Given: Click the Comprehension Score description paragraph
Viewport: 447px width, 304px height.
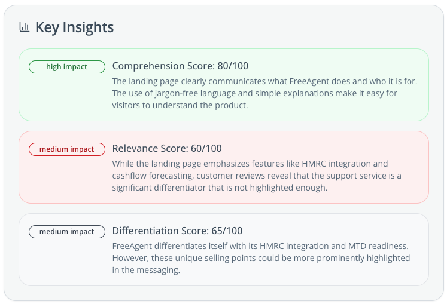Looking at the screenshot, I should tap(263, 93).
